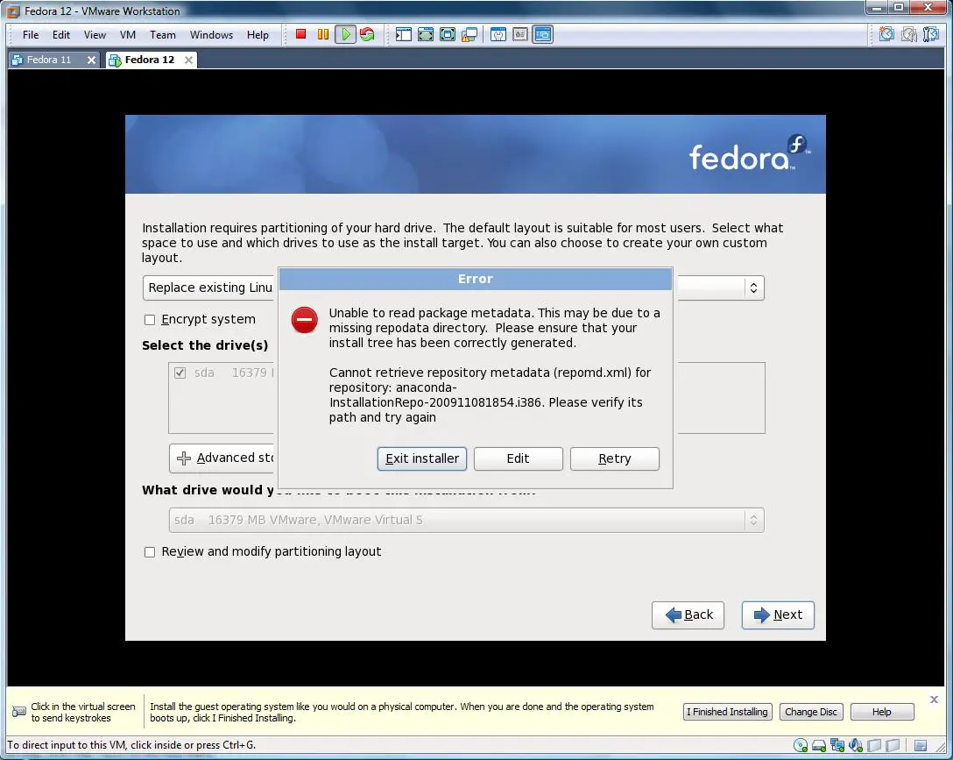Click the Revert to snapshot toolbar icon
This screenshot has width=953, height=760.
(908, 35)
